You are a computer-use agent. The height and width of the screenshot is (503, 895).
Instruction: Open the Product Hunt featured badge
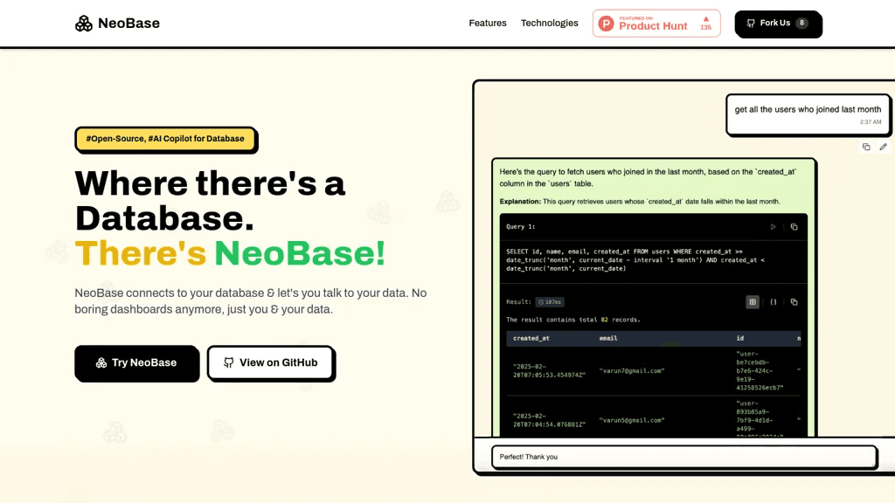point(656,24)
